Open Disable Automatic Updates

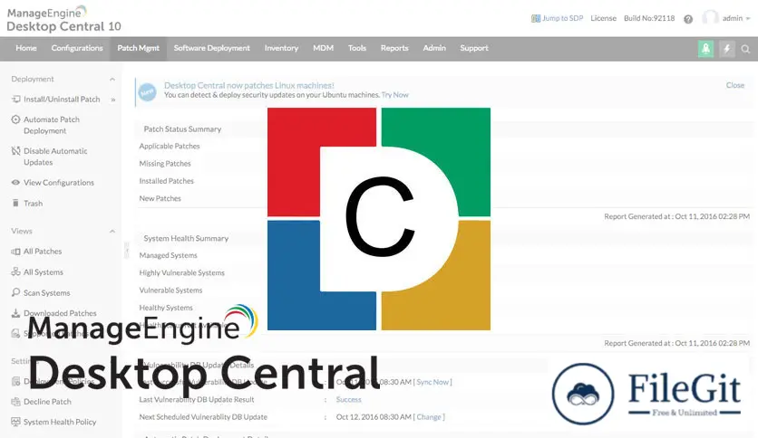(x=55, y=157)
